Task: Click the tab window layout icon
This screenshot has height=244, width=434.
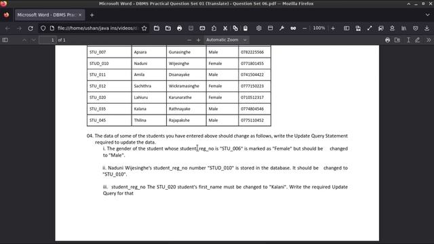Action: [x=271, y=28]
